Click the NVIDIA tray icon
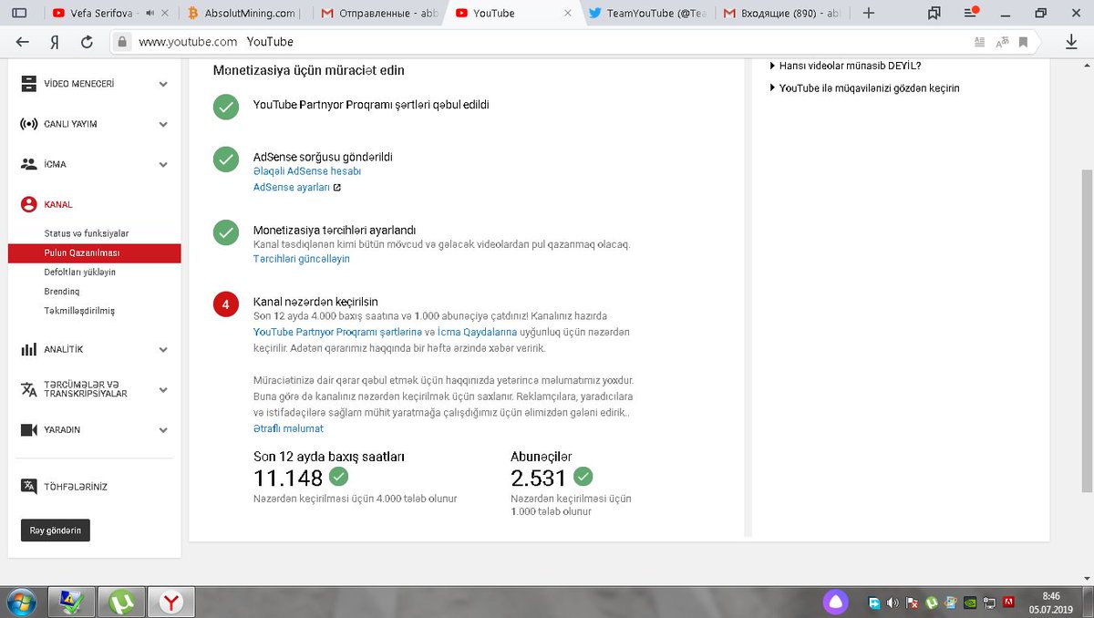 coord(971,603)
